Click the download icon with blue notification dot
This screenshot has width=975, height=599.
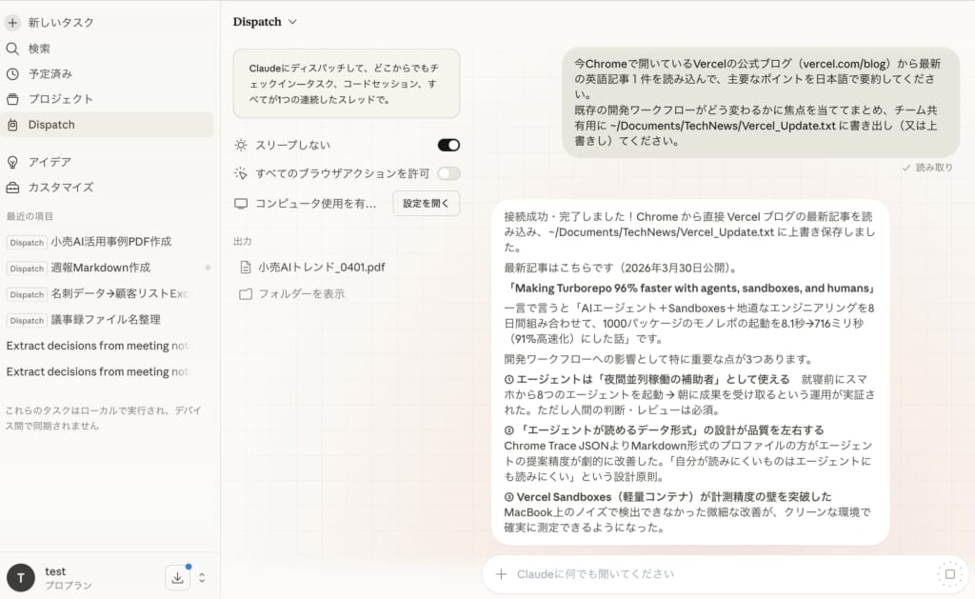tap(177, 577)
